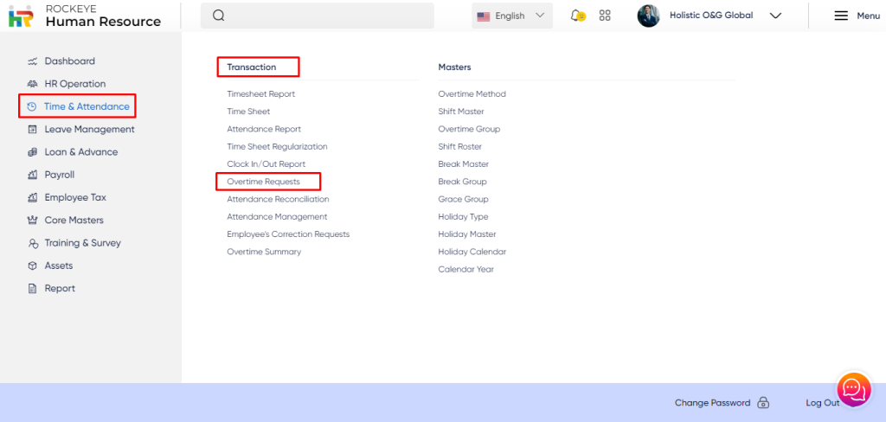Open the Shift Roster master link

click(459, 147)
